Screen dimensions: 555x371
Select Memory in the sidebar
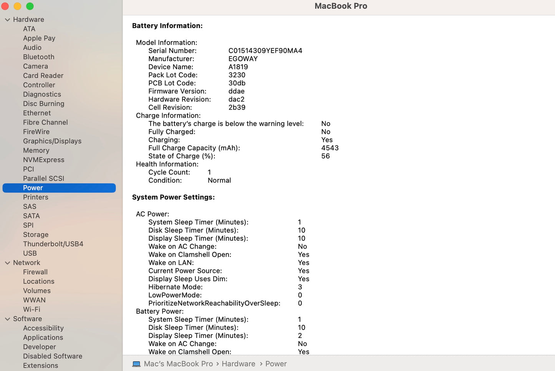coord(36,150)
